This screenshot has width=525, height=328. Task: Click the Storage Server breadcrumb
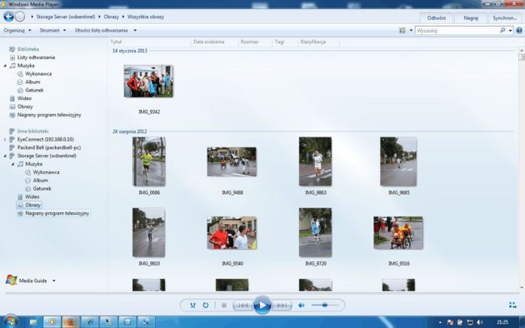66,17
